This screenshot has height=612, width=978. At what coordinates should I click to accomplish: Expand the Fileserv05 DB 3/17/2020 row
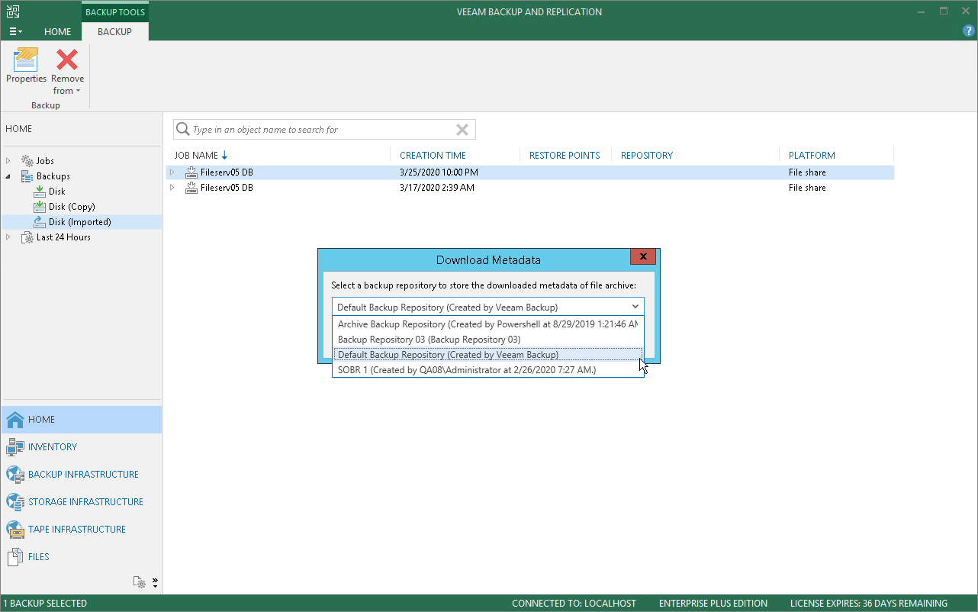click(x=172, y=188)
